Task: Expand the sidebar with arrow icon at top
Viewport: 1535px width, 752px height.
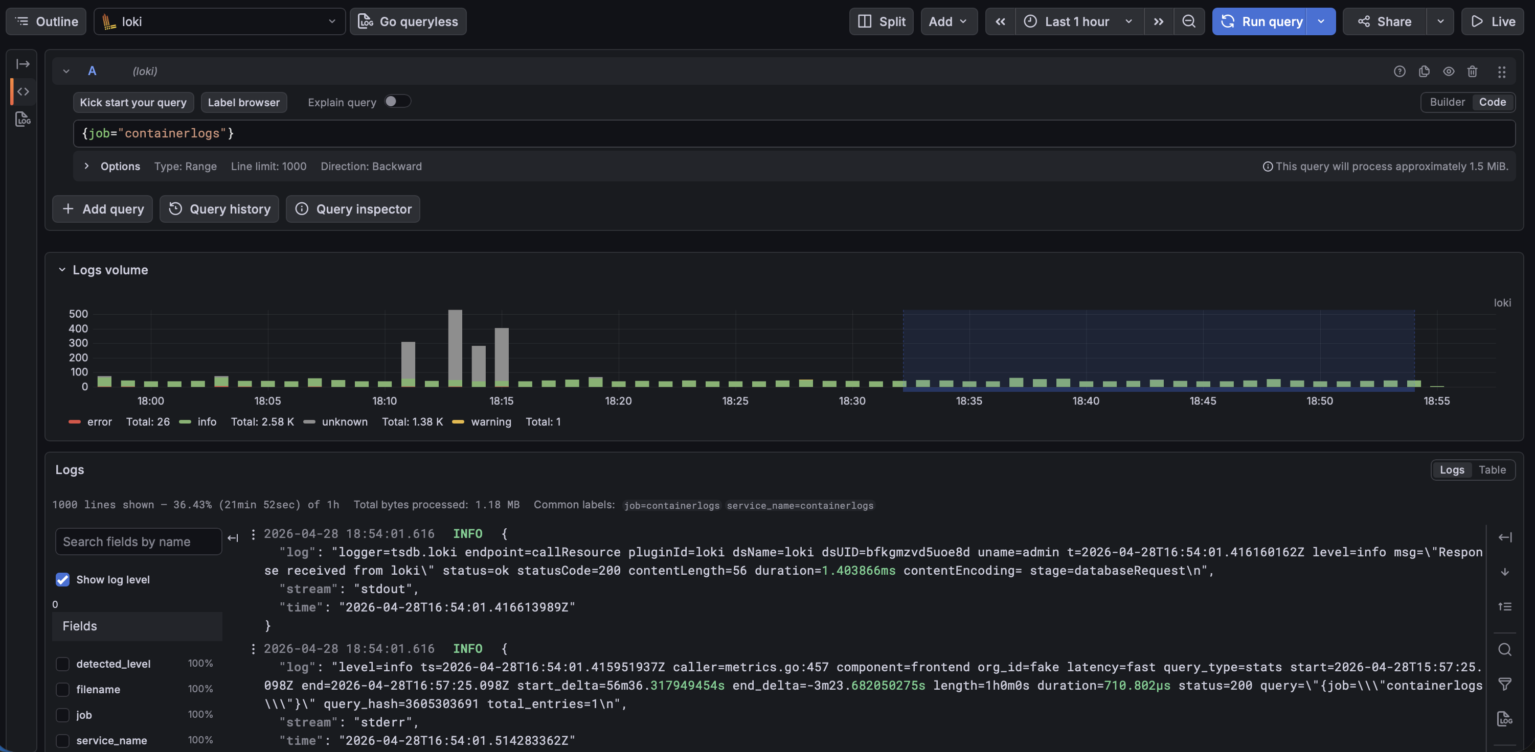Action: tap(22, 64)
